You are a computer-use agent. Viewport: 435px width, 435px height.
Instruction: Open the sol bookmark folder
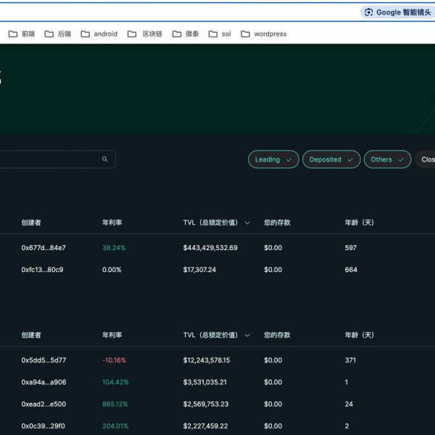pos(220,34)
